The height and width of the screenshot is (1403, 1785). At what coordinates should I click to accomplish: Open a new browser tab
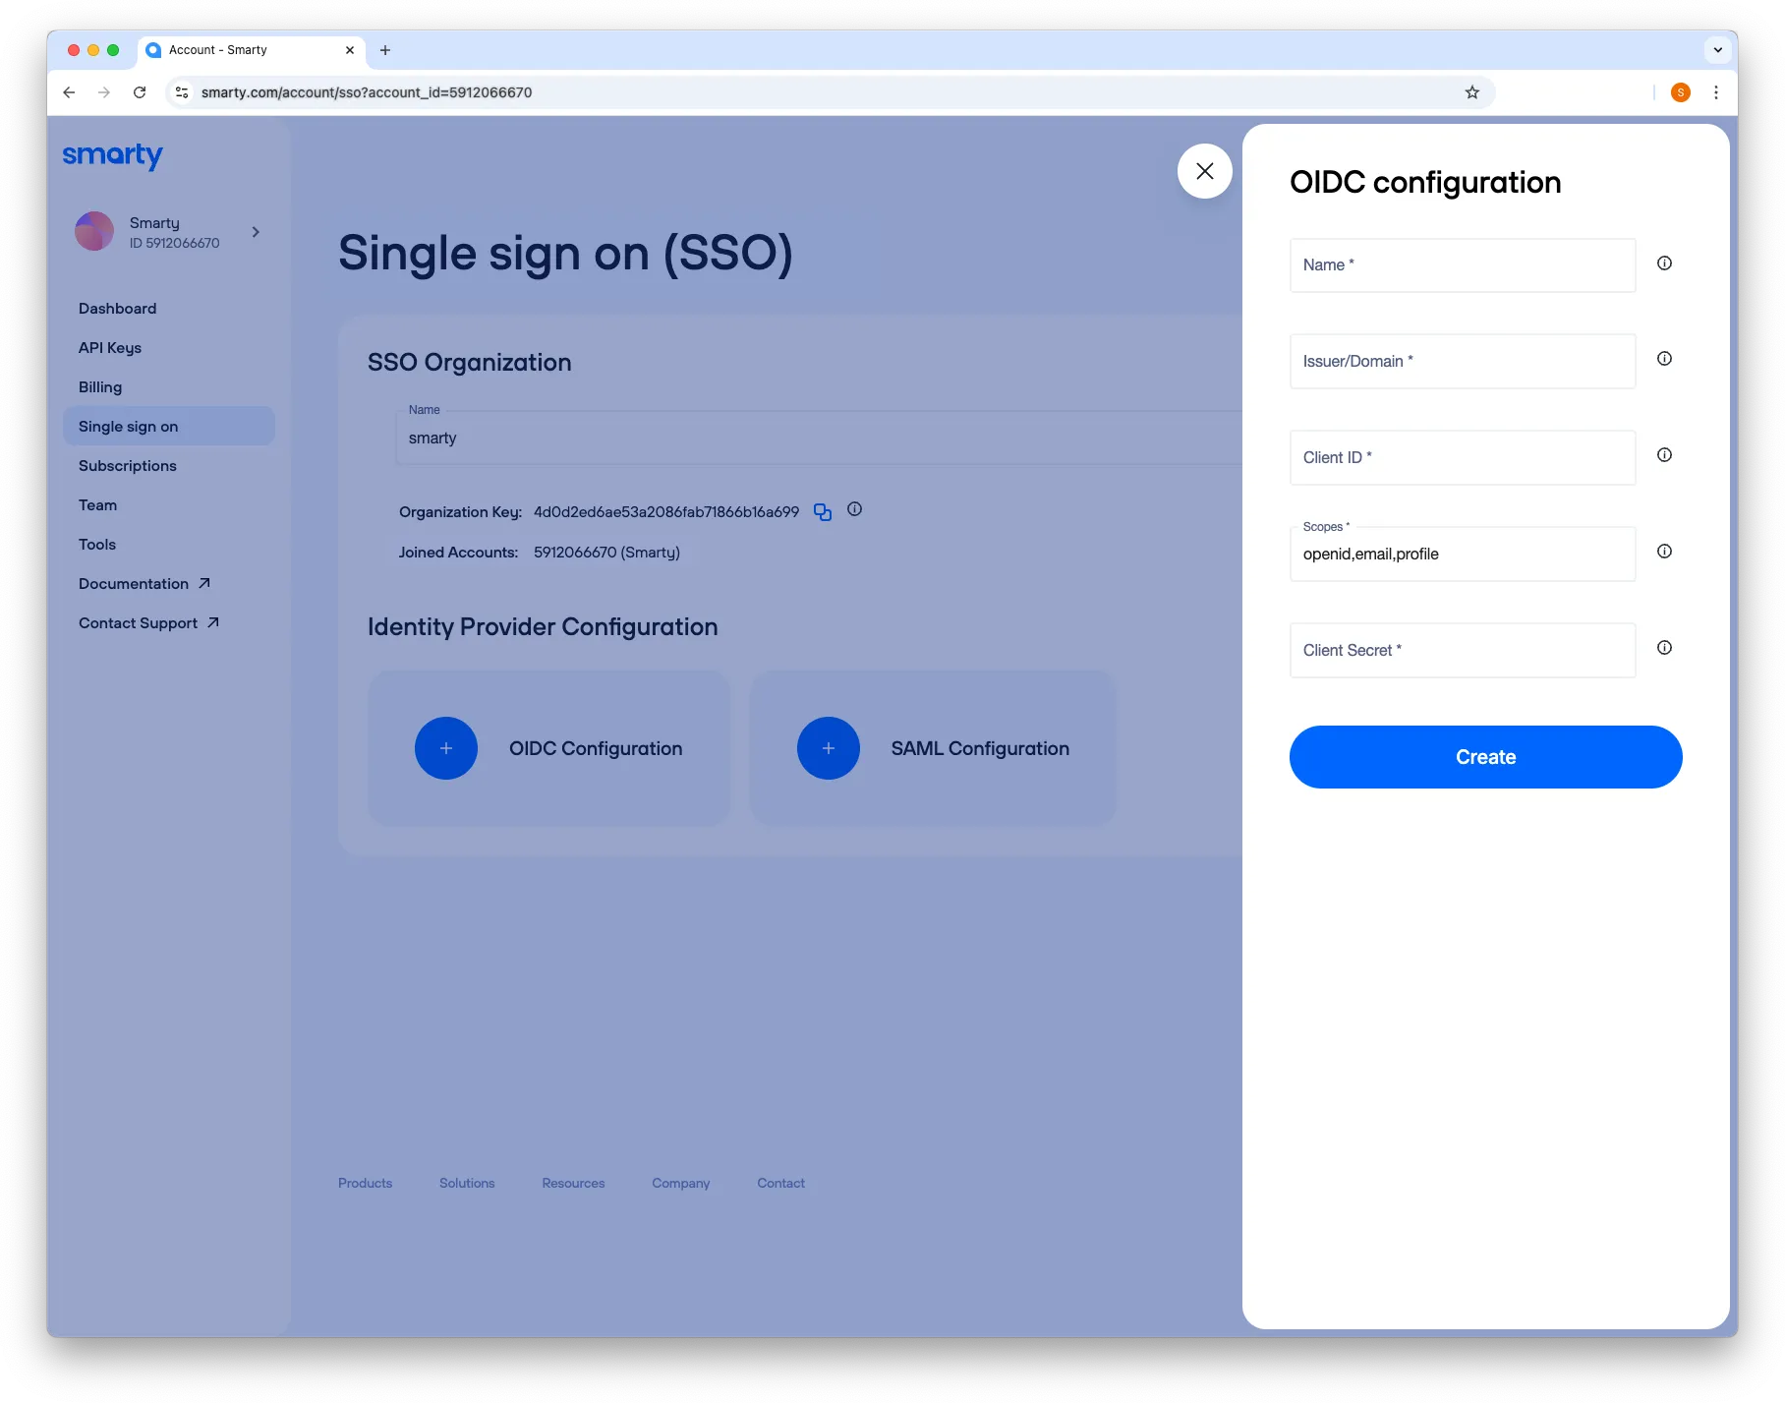tap(385, 50)
